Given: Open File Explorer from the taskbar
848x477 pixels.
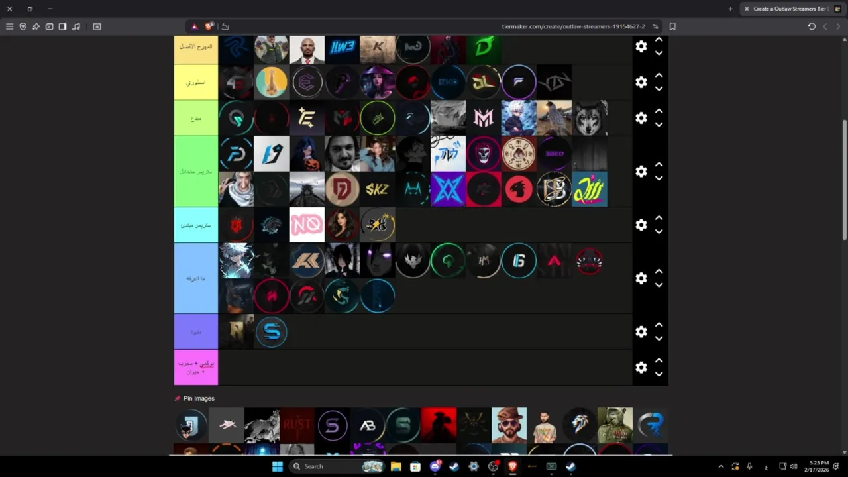Looking at the screenshot, I should click(396, 466).
